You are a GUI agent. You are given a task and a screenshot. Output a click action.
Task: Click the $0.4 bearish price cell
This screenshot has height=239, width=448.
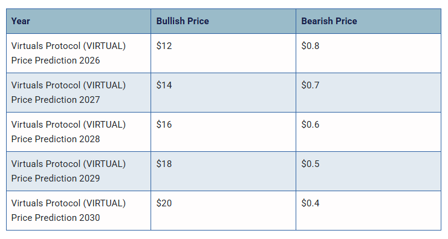point(369,211)
